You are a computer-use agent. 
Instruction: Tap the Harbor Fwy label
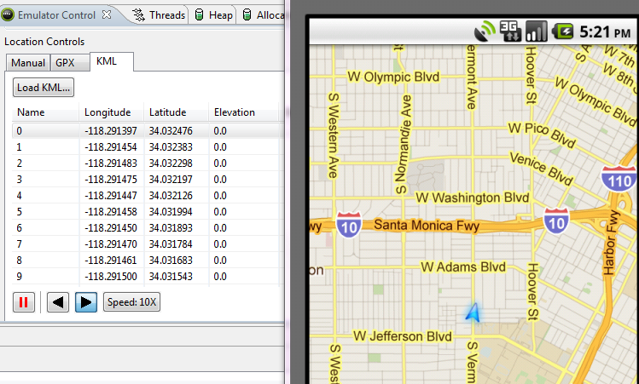click(x=610, y=243)
